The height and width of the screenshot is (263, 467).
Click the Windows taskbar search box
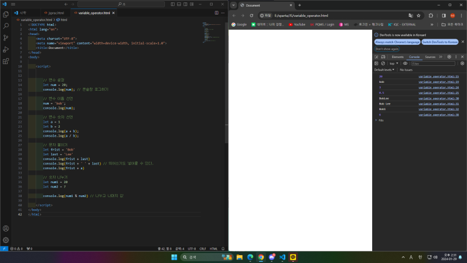pyautogui.click(x=207, y=257)
